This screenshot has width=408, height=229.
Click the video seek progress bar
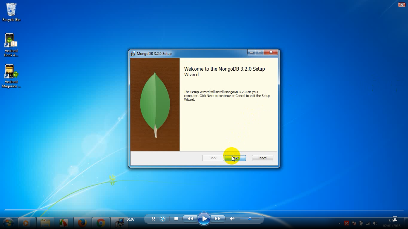point(204,210)
